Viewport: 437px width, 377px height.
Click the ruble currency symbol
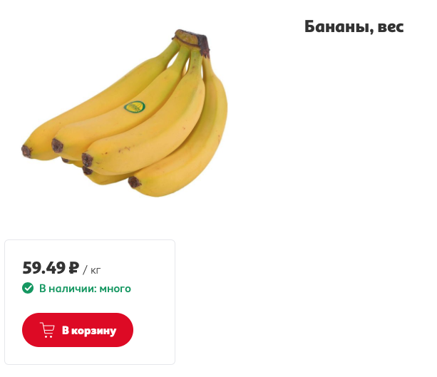pos(74,268)
